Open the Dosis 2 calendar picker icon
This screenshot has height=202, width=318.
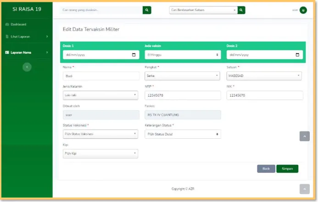297,55
